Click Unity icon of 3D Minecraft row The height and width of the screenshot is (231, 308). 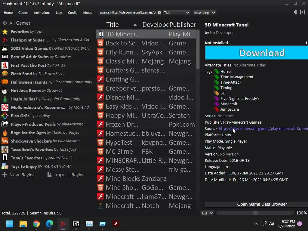pos(100,34)
